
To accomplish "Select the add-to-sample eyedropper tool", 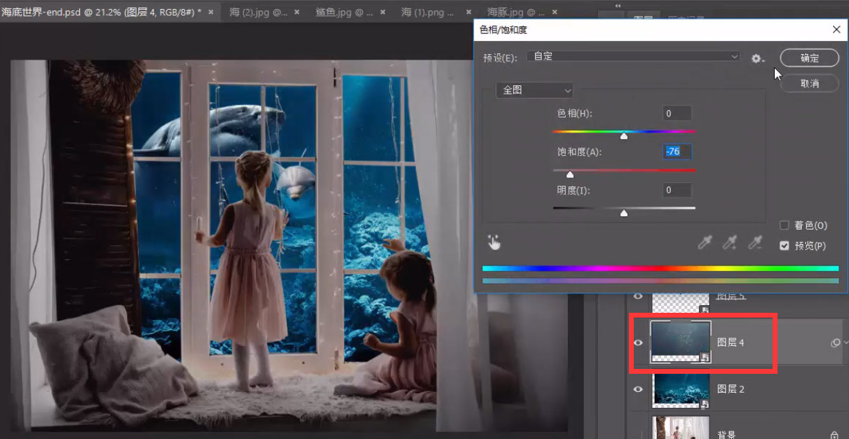I will click(730, 242).
